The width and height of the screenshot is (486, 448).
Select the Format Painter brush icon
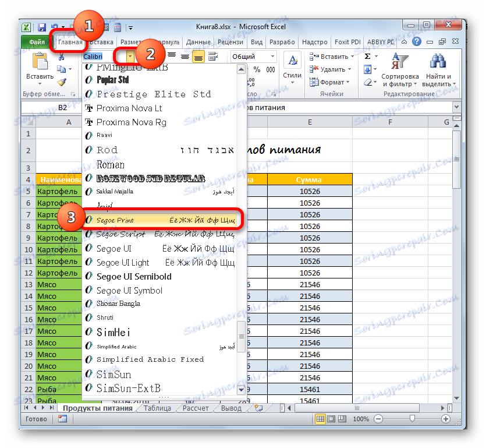point(61,82)
